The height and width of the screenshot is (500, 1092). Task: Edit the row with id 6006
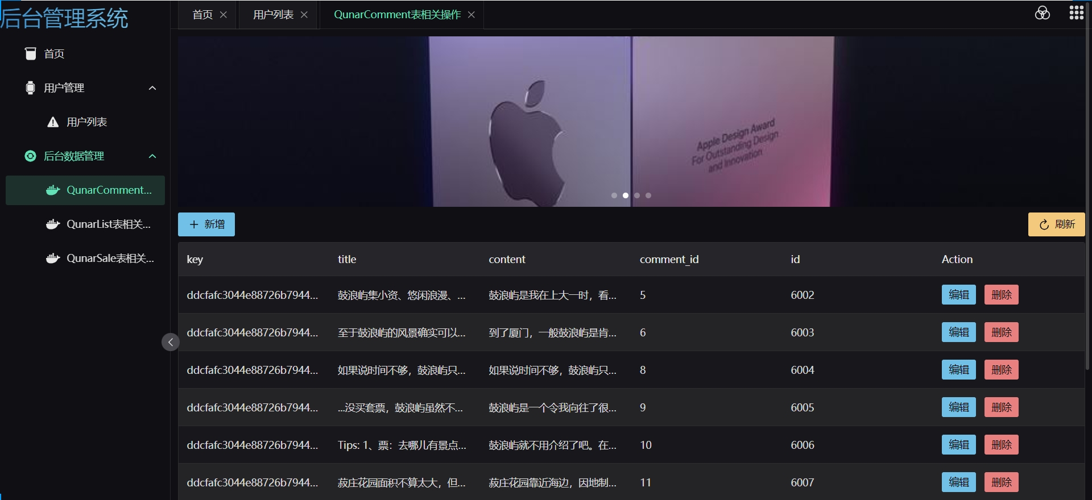958,445
